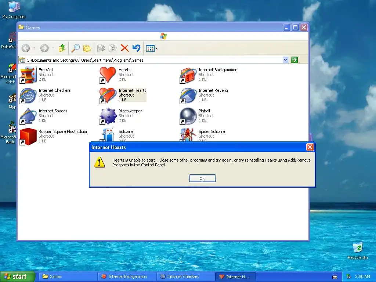Toggle the Folders pane button

pyautogui.click(x=87, y=48)
